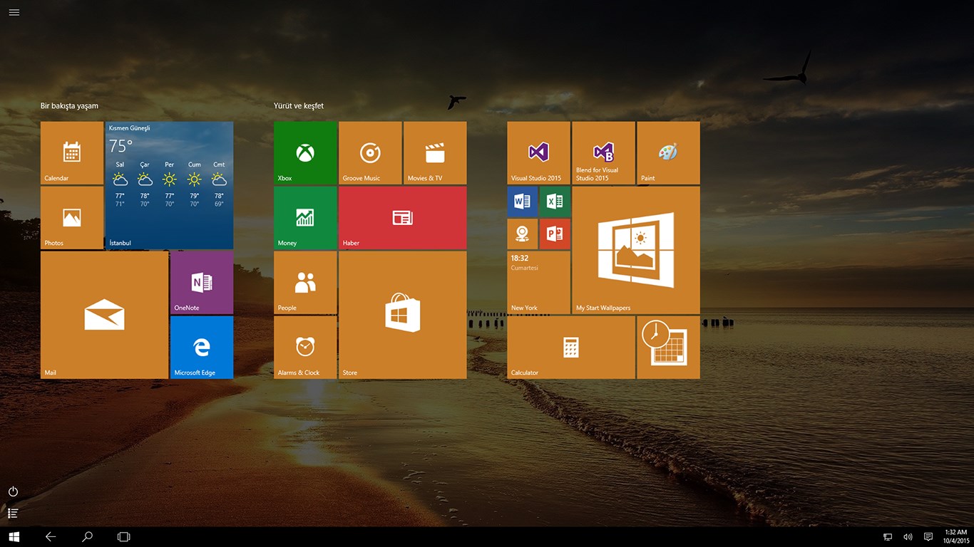The width and height of the screenshot is (974, 547).
Task: Open the Store app
Action: pyautogui.click(x=402, y=313)
